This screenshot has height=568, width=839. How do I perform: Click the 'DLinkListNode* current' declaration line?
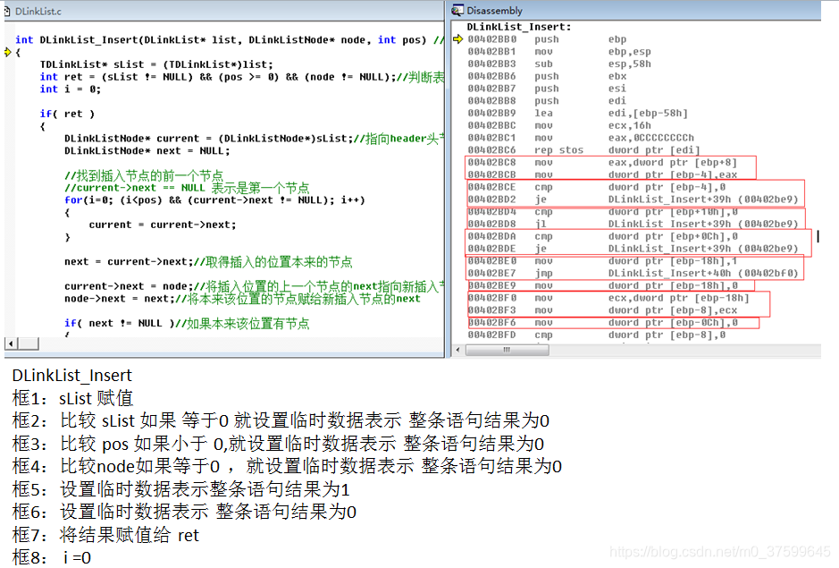coord(254,139)
